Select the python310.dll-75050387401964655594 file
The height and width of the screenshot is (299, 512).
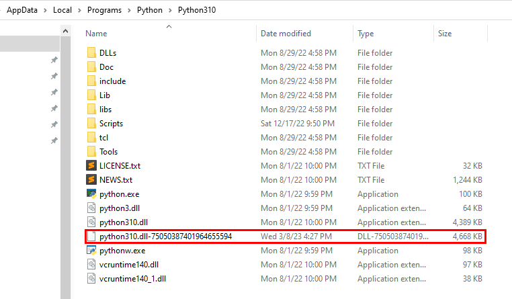pos(165,236)
